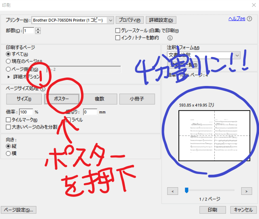
Task: Click the 593.85 x 419.95 ミリ size text
Action: [x=197, y=105]
